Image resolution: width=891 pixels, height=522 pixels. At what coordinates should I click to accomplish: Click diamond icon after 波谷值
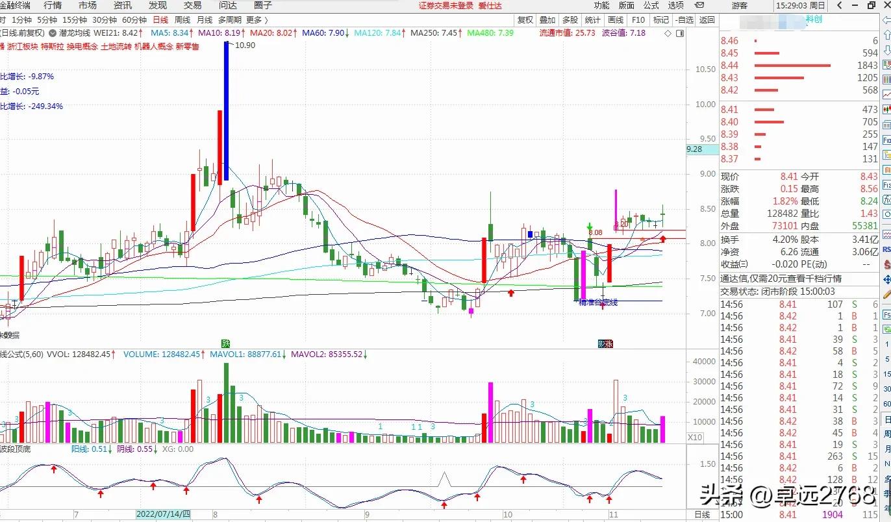(x=669, y=32)
